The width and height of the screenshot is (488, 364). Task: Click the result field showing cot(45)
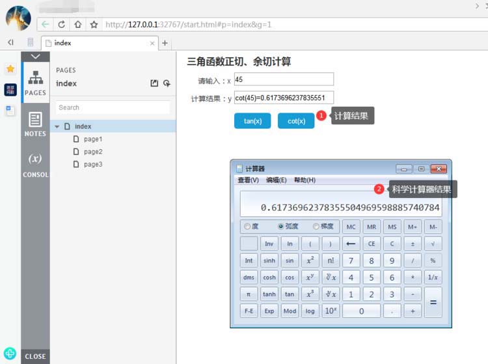point(284,98)
